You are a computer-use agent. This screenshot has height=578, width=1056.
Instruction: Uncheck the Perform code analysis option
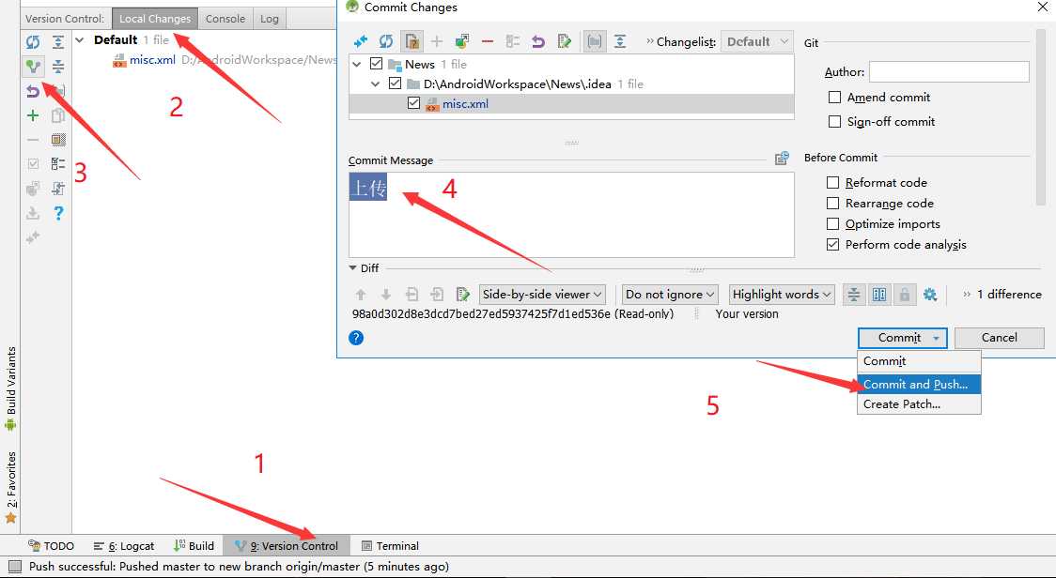click(x=833, y=244)
